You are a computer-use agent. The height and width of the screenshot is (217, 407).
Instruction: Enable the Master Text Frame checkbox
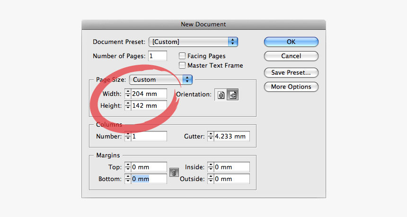(182, 65)
